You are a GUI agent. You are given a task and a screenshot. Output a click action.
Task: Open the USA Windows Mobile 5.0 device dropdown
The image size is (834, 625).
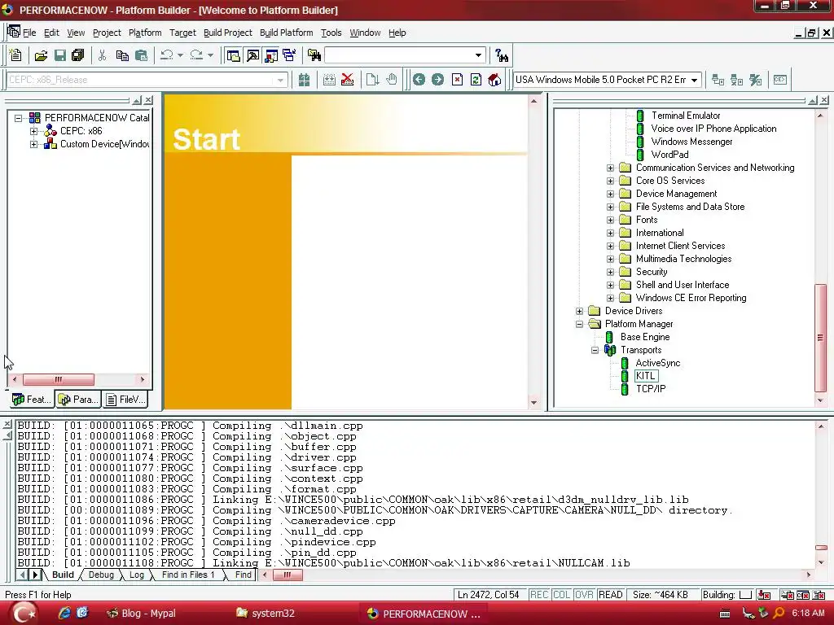click(694, 80)
